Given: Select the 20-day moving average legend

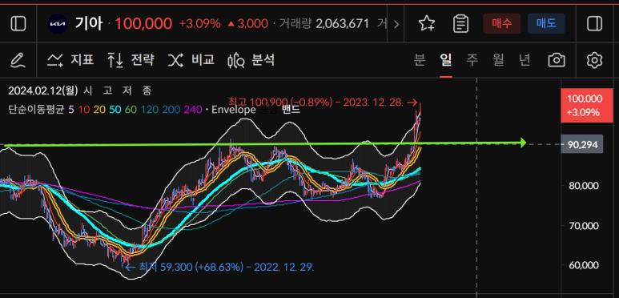Looking at the screenshot, I should coord(99,110).
